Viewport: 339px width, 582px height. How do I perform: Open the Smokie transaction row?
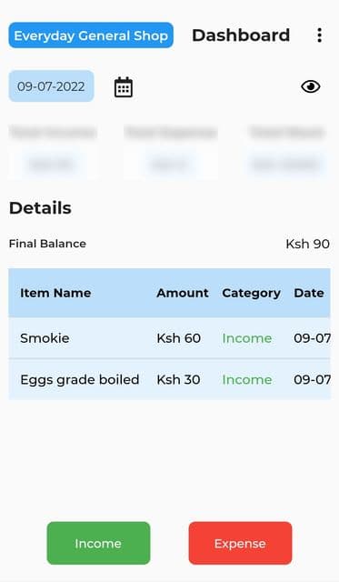169,338
